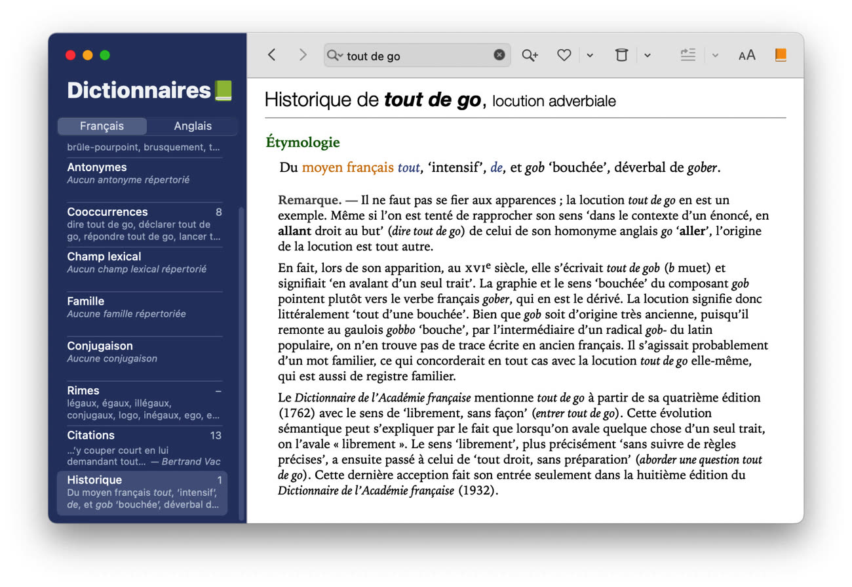Open the orange book icon

[780, 55]
